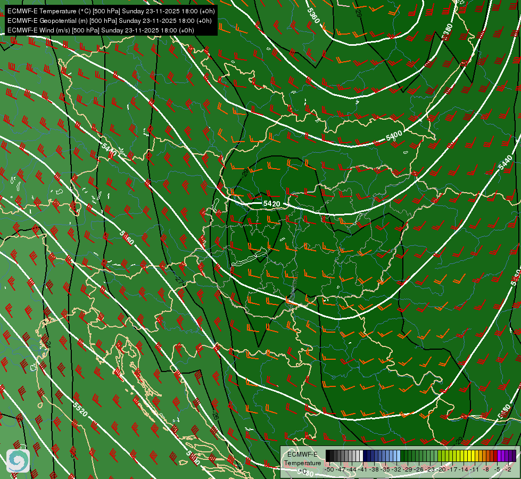Click the -26 isotherm label

coord(216,416)
